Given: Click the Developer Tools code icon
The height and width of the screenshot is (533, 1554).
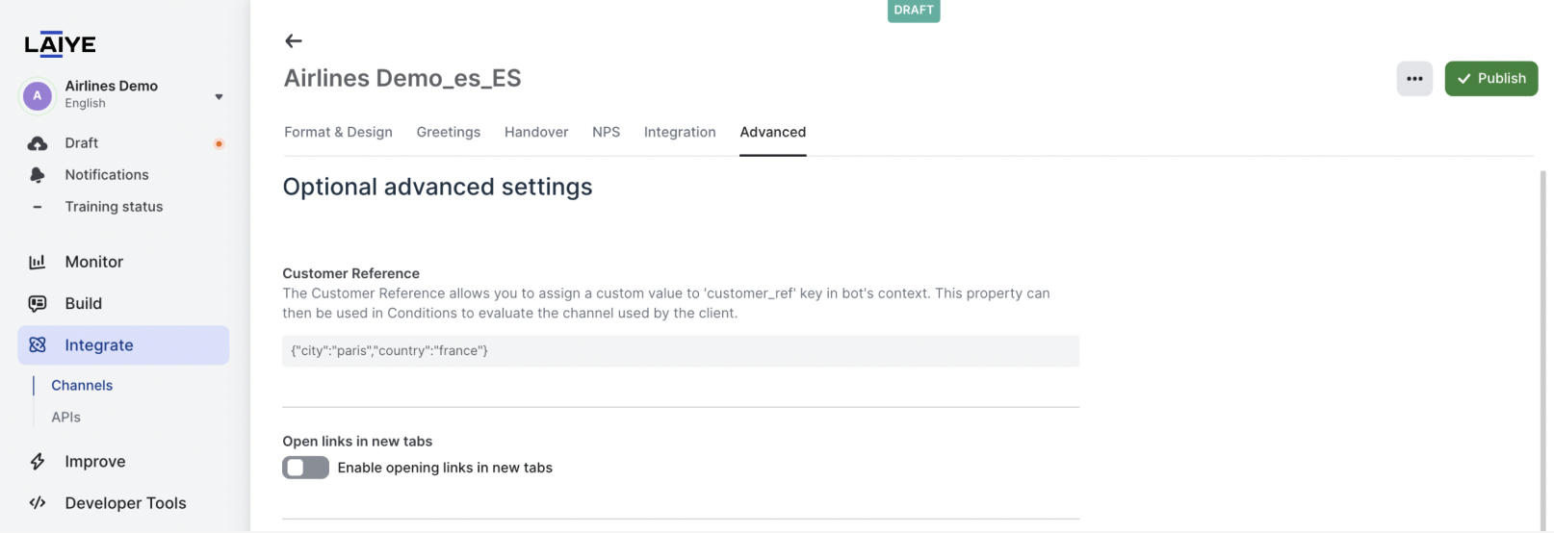Looking at the screenshot, I should pos(38,503).
